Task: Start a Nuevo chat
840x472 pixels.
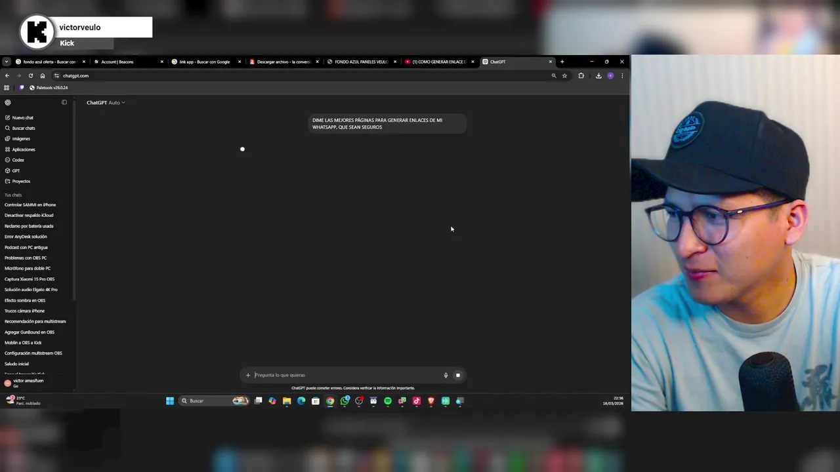Action: pyautogui.click(x=19, y=117)
